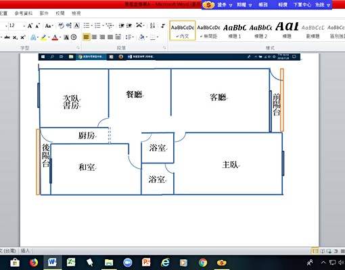Viewport: 345px width, 270px height.
Task: Apply the 內文 style
Action: 183,30
